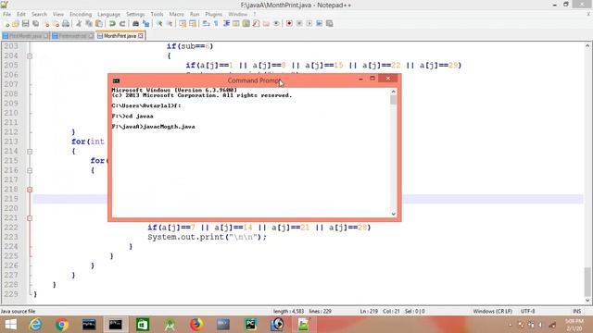The height and width of the screenshot is (333, 593).
Task: Click the System.out.print code line
Action: click(207, 237)
